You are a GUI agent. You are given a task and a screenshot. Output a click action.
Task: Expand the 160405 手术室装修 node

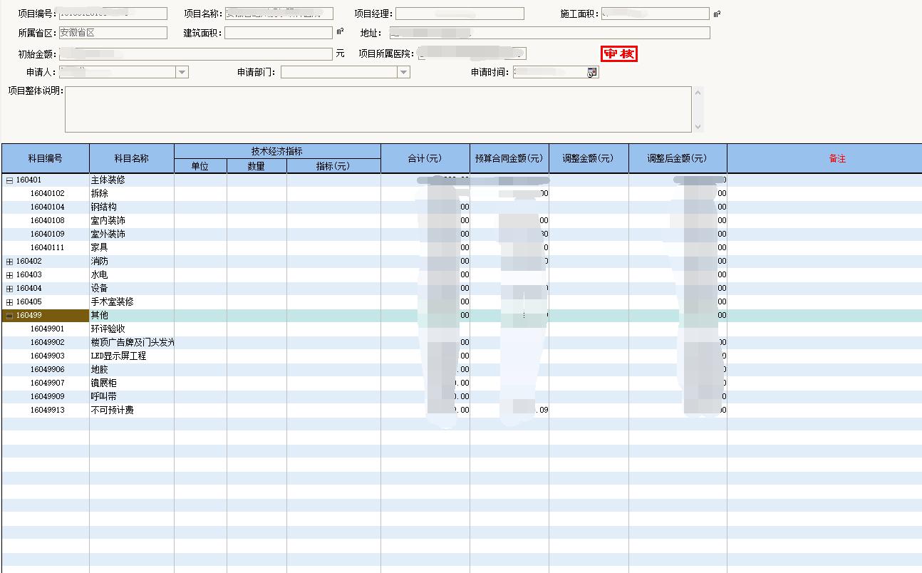click(9, 302)
